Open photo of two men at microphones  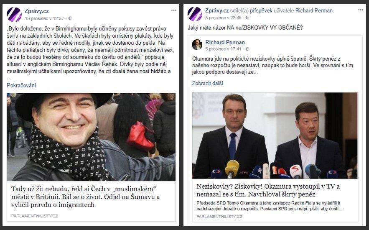[x=275, y=135]
